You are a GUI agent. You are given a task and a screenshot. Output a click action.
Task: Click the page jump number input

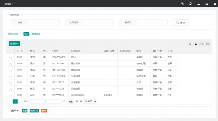46,102
